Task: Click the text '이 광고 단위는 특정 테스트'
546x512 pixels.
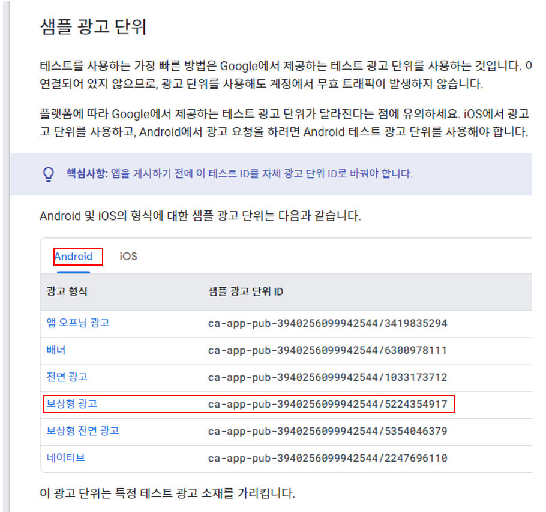Action: pos(167,493)
